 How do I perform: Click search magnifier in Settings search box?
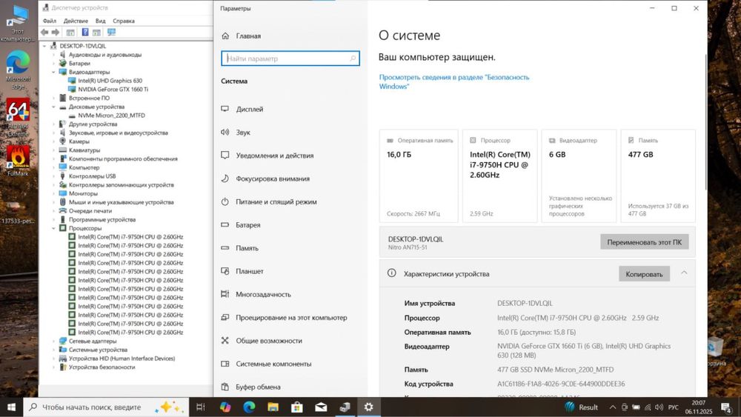point(353,59)
